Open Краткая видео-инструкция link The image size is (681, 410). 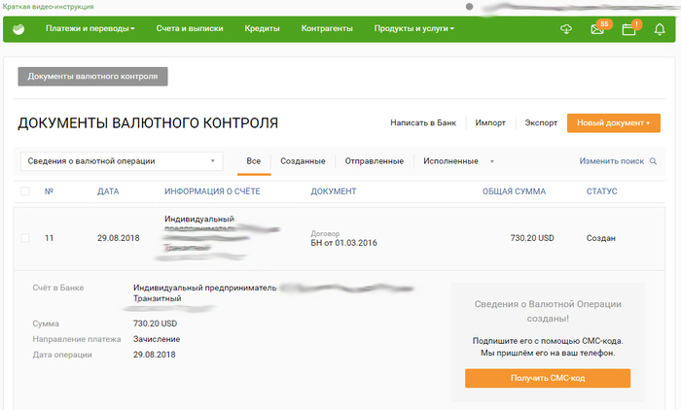point(40,7)
